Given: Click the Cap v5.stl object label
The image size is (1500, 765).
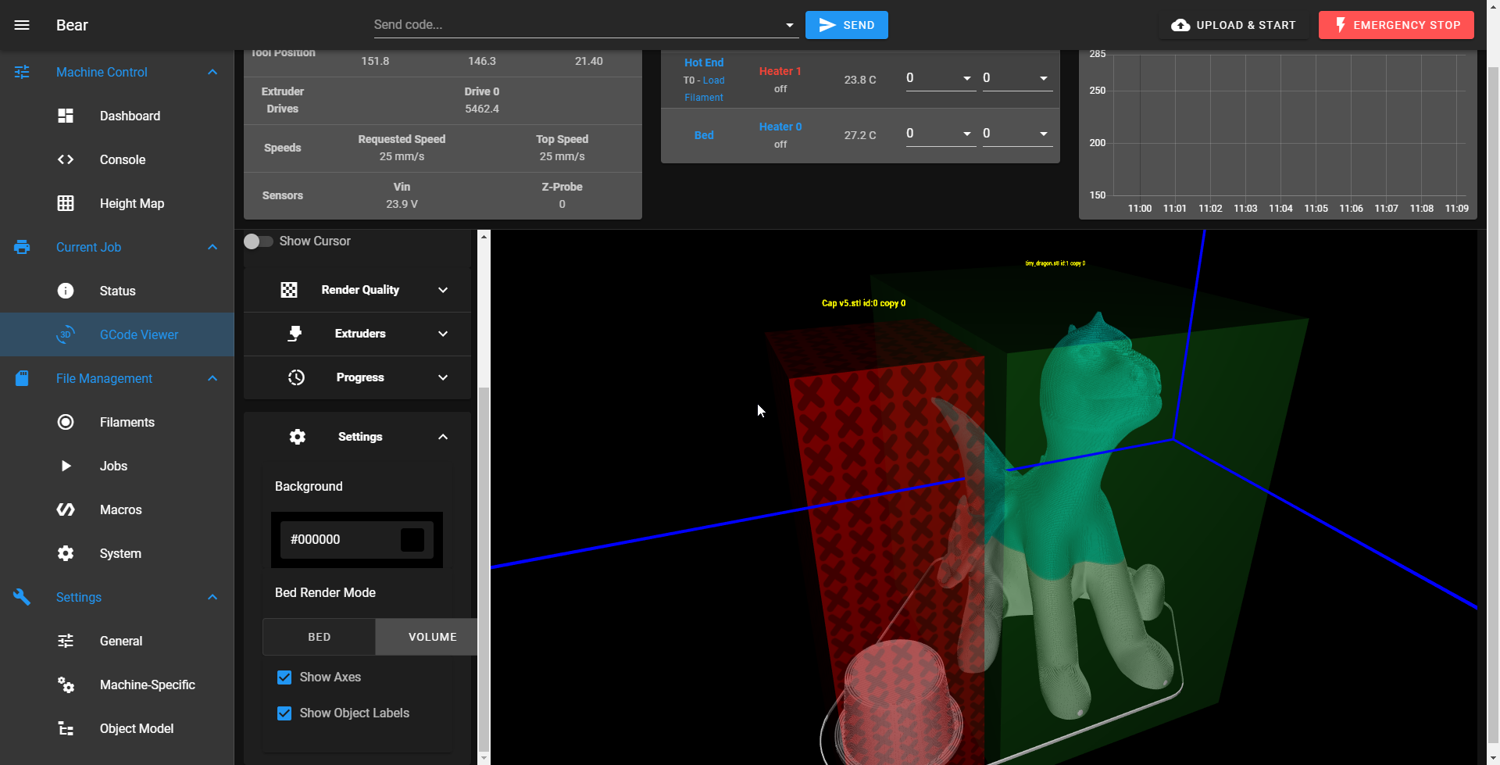Looking at the screenshot, I should click(863, 303).
